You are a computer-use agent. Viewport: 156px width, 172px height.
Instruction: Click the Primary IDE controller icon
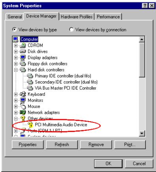[30, 76]
